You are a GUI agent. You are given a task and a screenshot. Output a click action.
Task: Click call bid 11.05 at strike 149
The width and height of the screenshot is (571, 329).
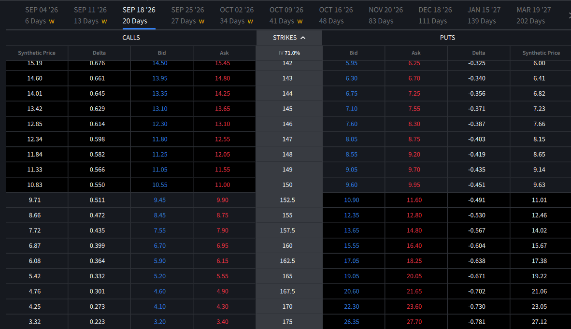coord(160,170)
